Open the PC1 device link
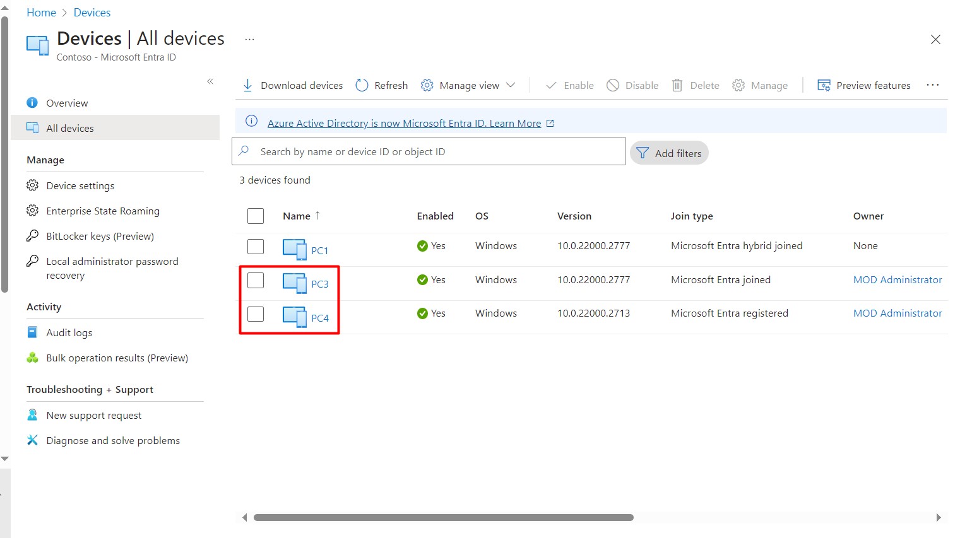 point(319,250)
